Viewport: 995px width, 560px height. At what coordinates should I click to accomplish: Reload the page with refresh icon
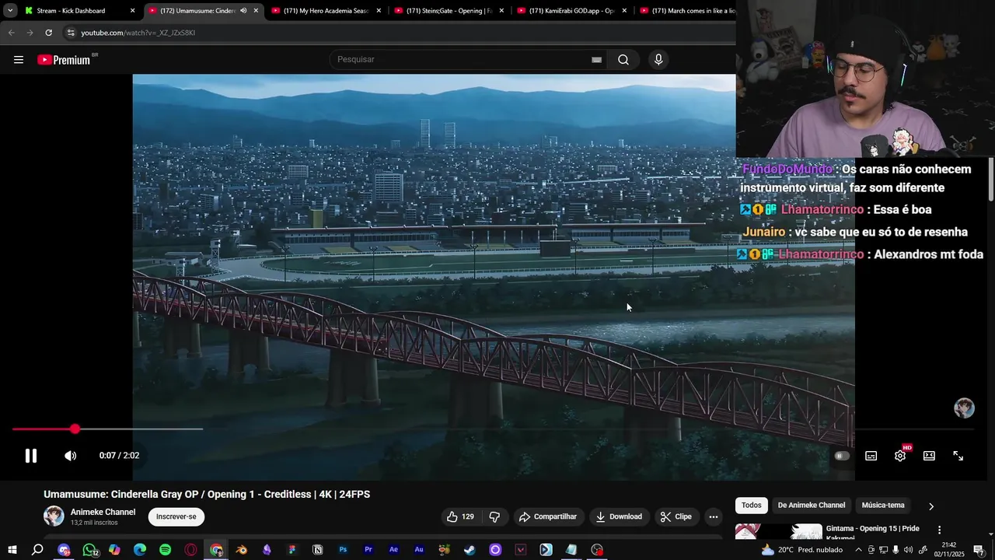coord(48,33)
